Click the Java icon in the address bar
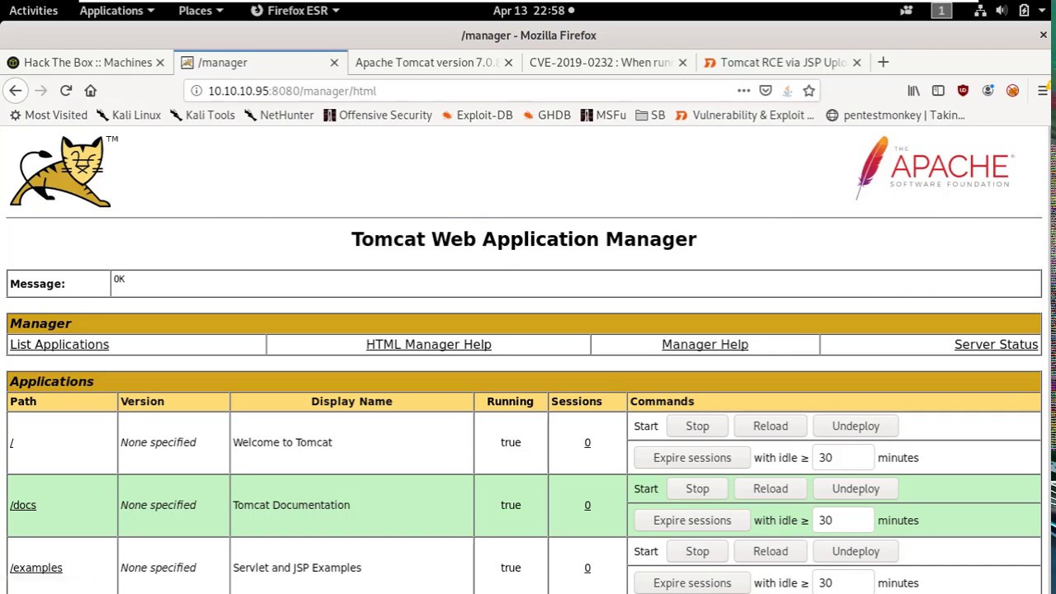 pyautogui.click(x=787, y=91)
